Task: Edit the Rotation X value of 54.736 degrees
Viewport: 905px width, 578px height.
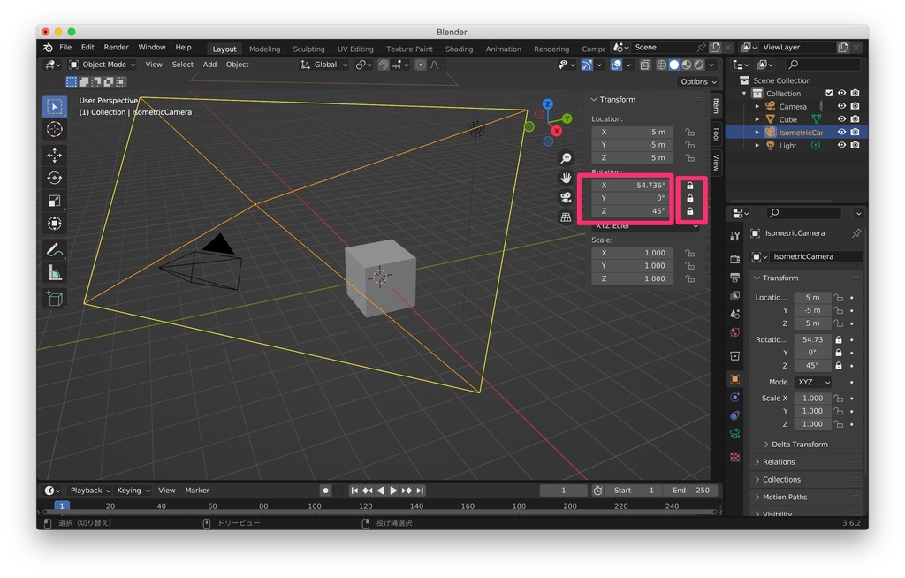Action: [x=632, y=186]
